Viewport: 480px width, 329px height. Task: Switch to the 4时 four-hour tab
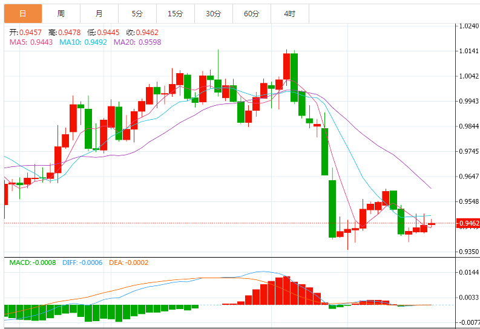point(289,14)
